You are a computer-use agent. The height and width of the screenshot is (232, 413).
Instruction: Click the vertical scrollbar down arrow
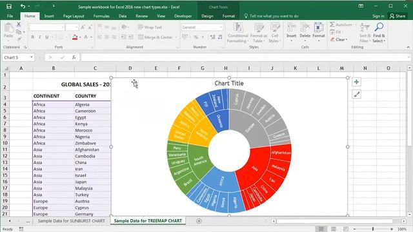click(x=409, y=215)
